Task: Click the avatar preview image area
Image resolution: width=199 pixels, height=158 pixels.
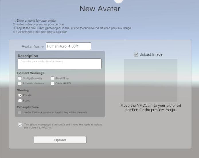Action: 151,80
